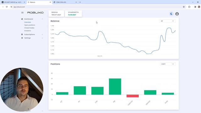Click the Balance summary card
201x113 pixels.
point(56,13)
